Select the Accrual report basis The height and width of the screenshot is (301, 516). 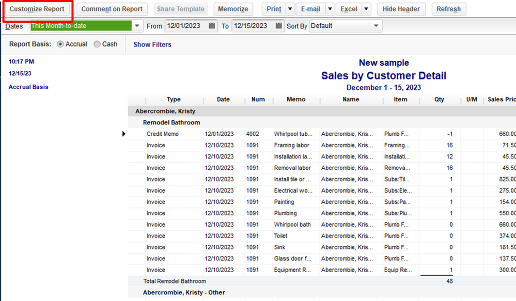click(x=61, y=44)
